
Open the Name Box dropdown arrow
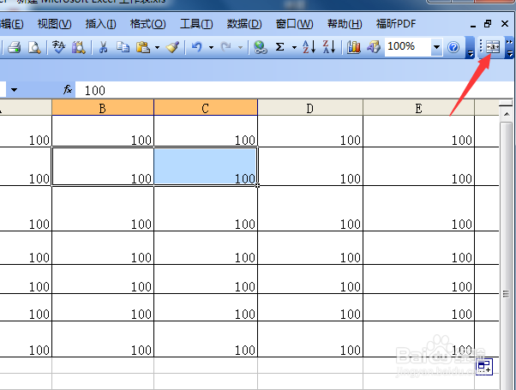pyautogui.click(x=14, y=90)
